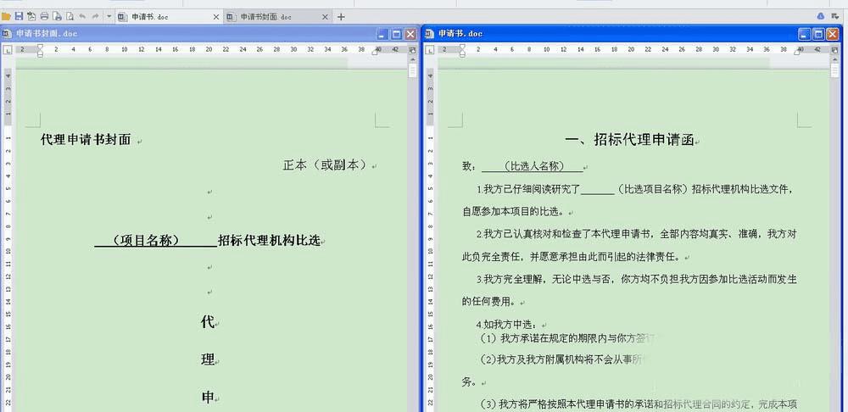Expand the quick access toolbar dropdown arrow
The image size is (848, 412).
tap(109, 17)
